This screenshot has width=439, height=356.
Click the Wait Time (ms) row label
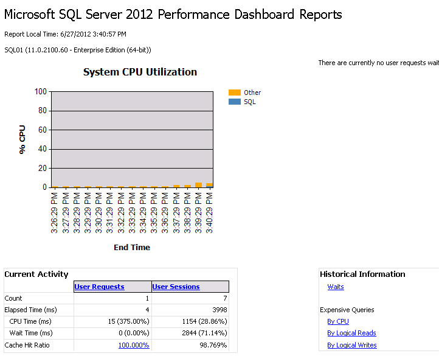coord(31,333)
